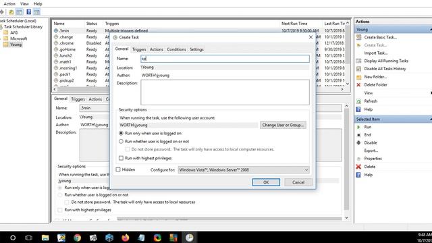Screen dimensions: 432x243
Task: Open Firefox from the taskbar
Action: point(126,238)
